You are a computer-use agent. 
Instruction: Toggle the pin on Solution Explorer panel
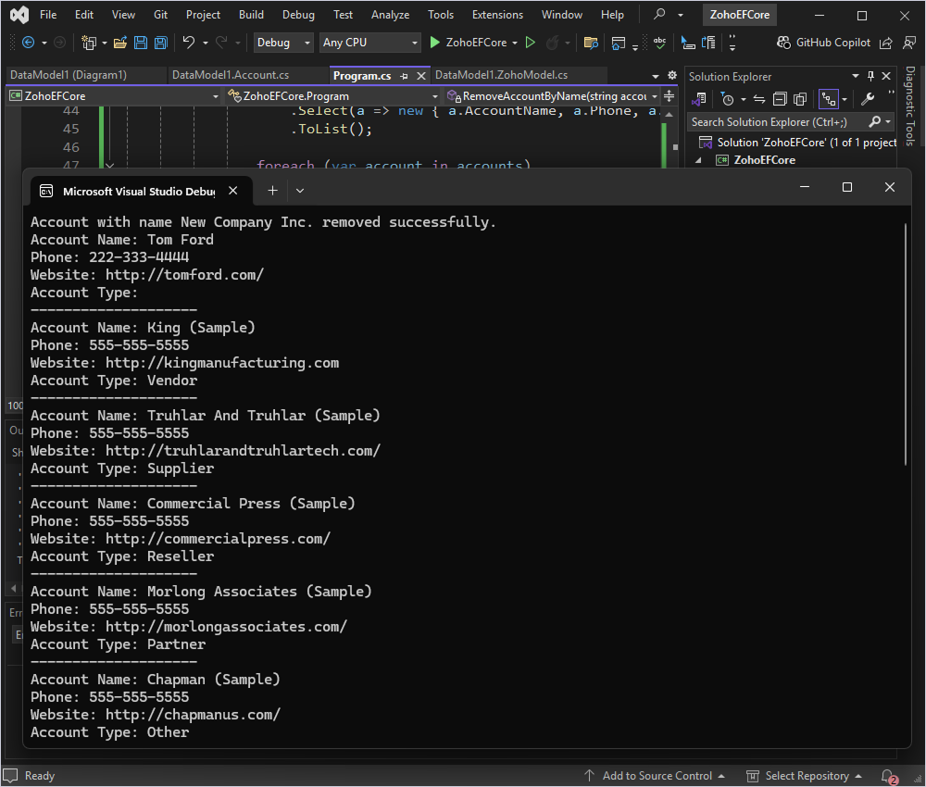tap(870, 77)
